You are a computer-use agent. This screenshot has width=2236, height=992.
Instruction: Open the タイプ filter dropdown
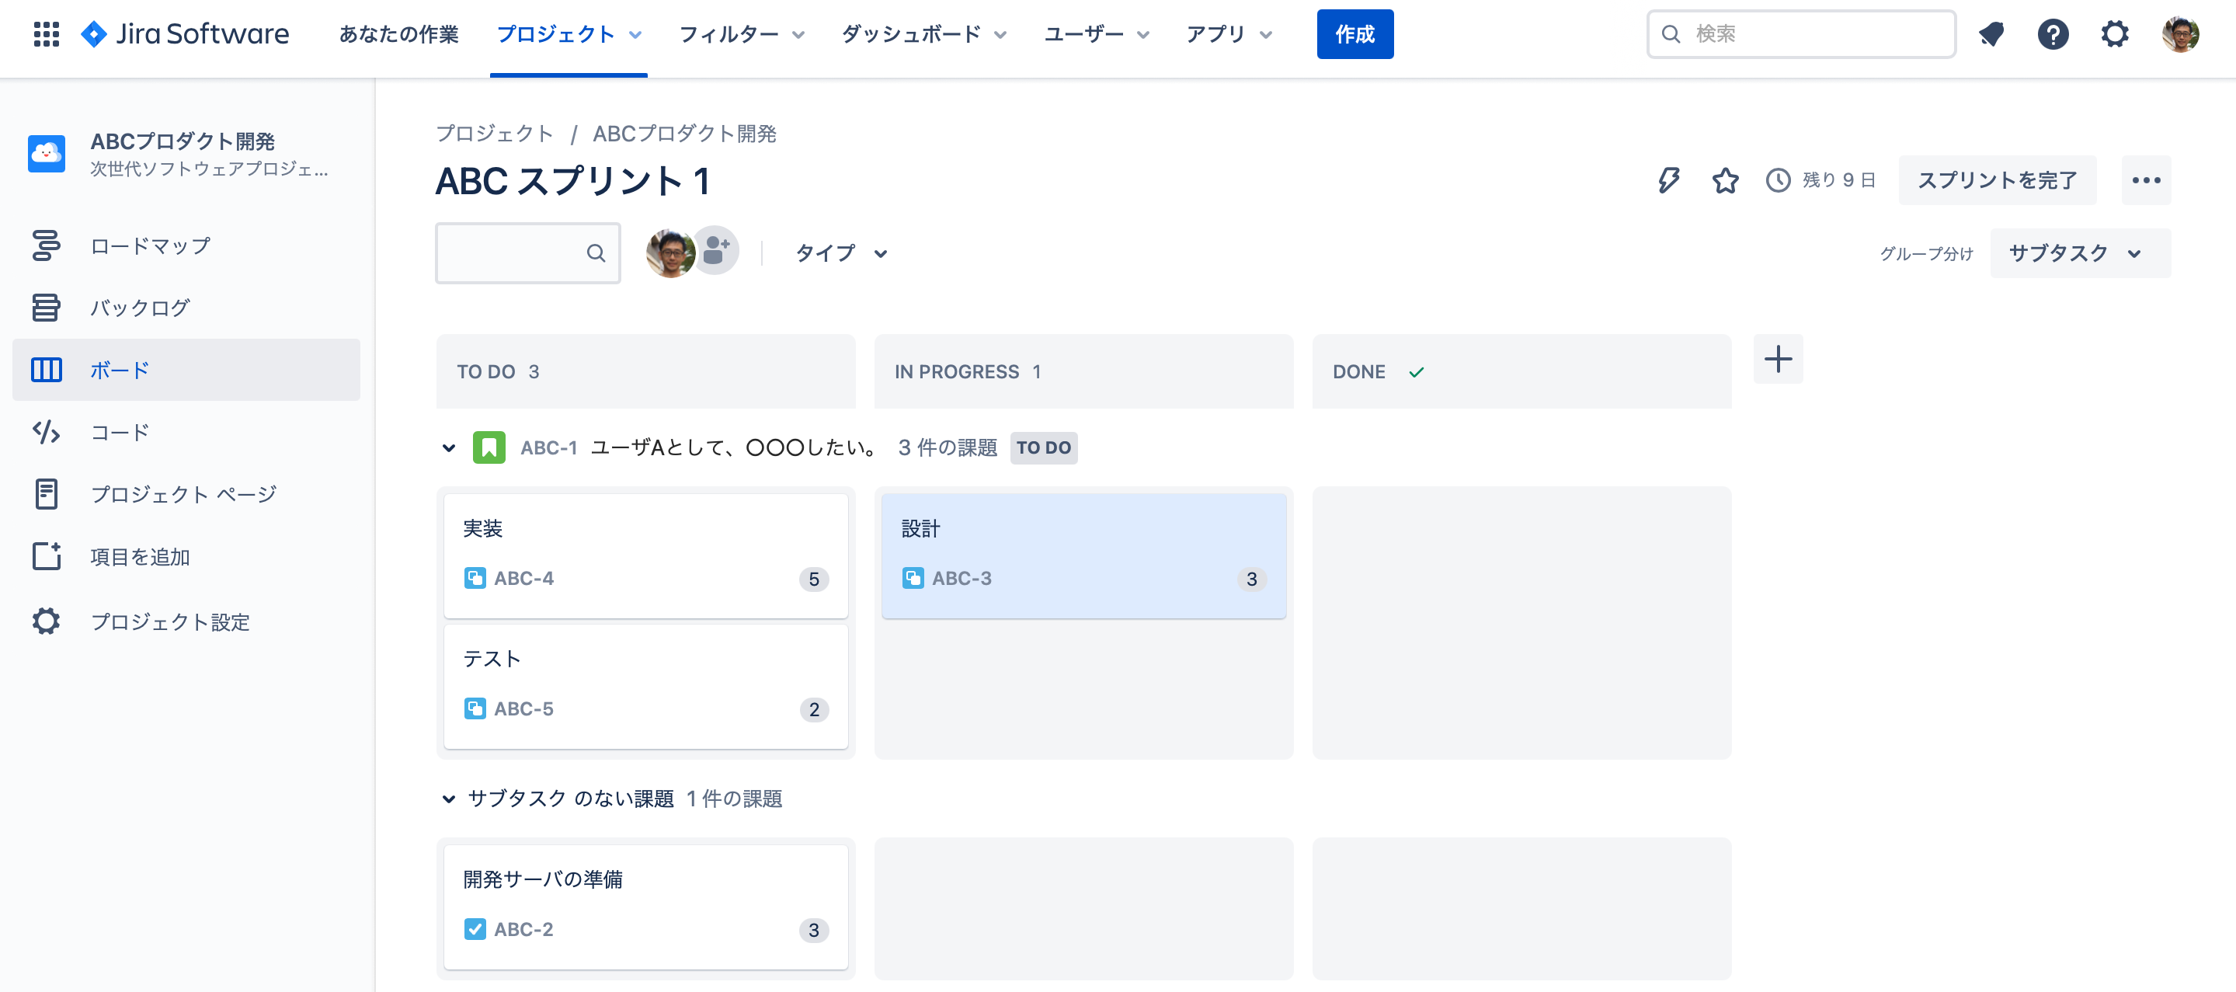pyautogui.click(x=840, y=253)
